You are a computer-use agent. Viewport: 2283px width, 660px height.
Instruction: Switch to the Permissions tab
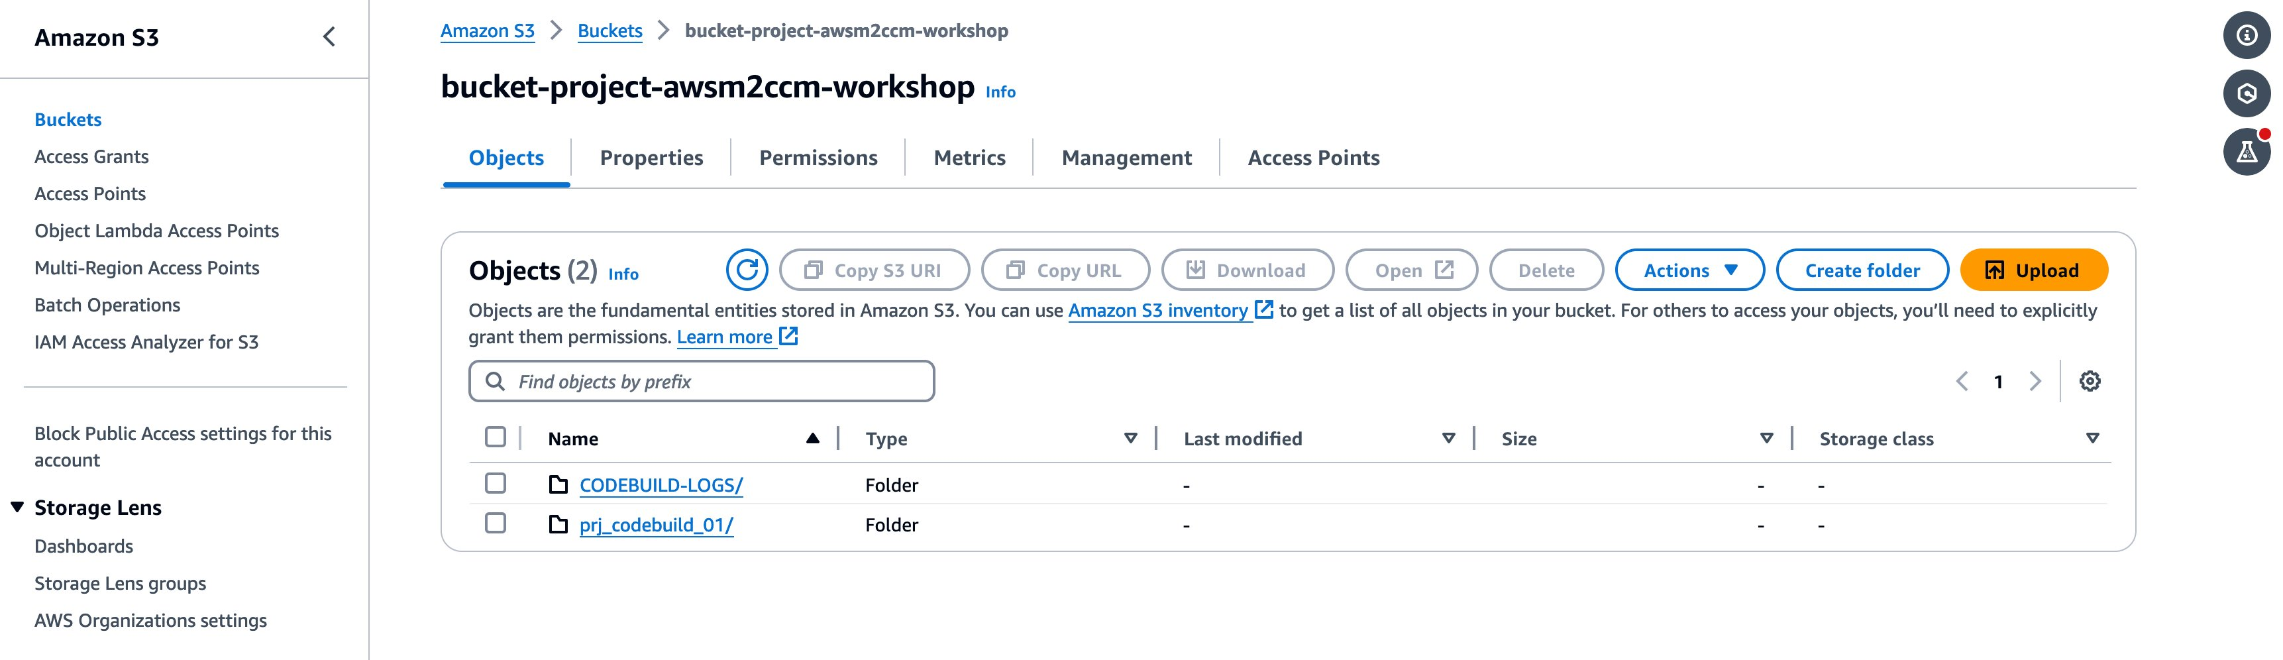click(x=817, y=158)
